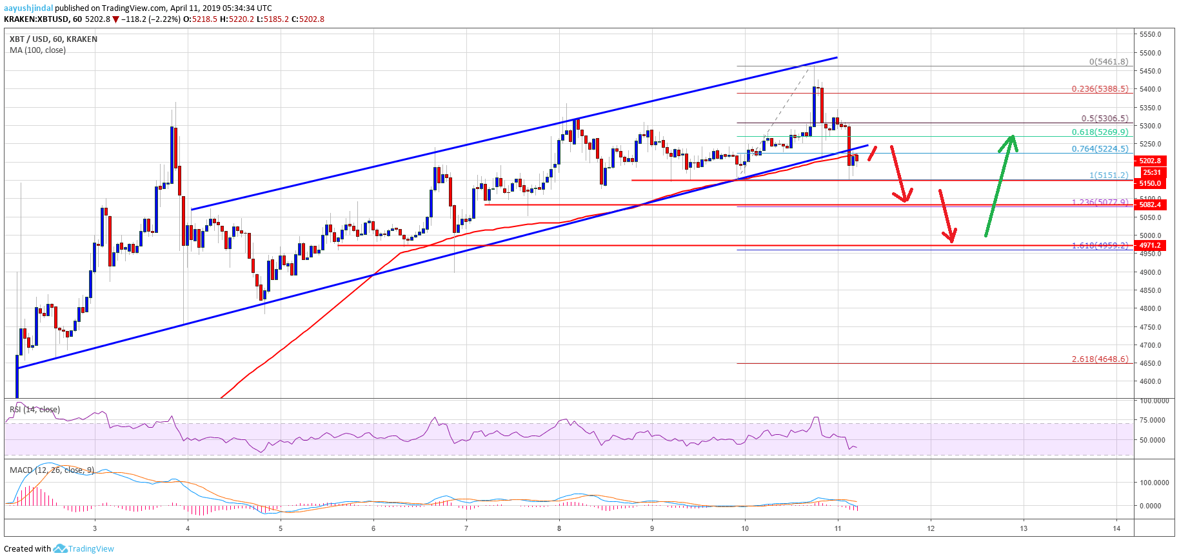Select Fibonacci label 2.618(4648.6)

pyautogui.click(x=1100, y=359)
